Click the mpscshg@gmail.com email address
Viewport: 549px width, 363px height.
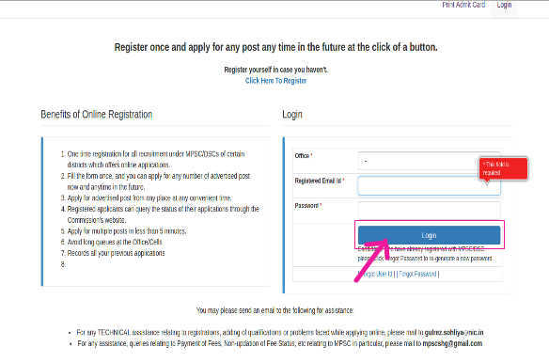pyautogui.click(x=452, y=343)
